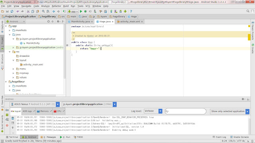Expand the values folder node
This screenshot has width=255, height=143.
(x=14, y=77)
